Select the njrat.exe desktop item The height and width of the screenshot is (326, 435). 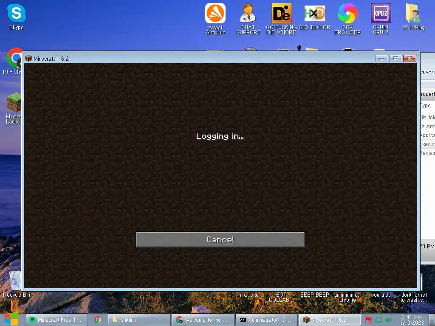(248, 295)
